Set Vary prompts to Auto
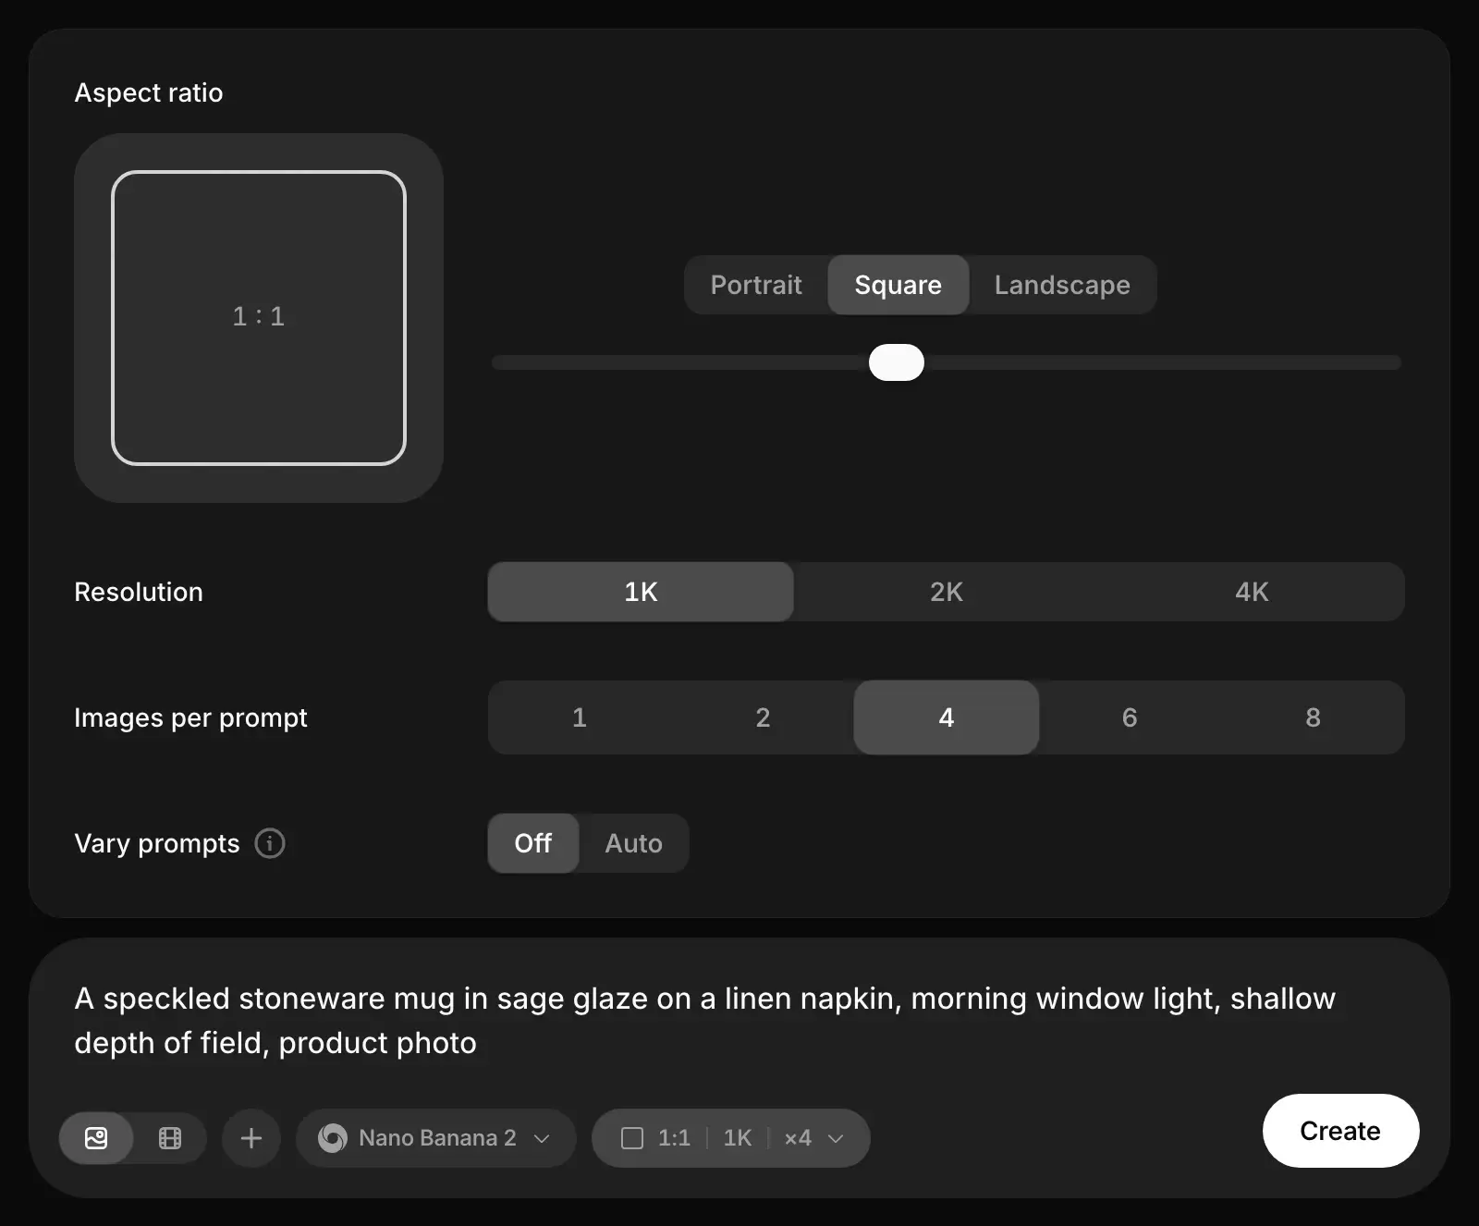1479x1226 pixels. coord(634,843)
